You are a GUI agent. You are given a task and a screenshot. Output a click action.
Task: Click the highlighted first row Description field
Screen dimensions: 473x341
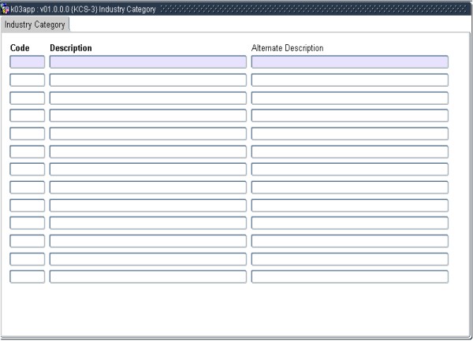(x=148, y=61)
